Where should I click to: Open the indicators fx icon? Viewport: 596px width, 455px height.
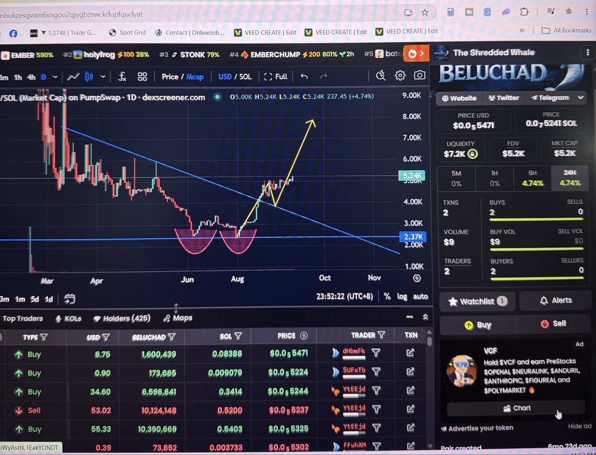click(122, 76)
